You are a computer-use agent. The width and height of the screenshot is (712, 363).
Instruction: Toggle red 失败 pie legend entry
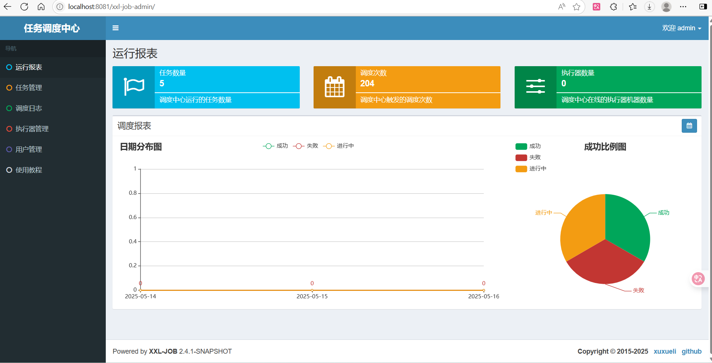pyautogui.click(x=528, y=157)
